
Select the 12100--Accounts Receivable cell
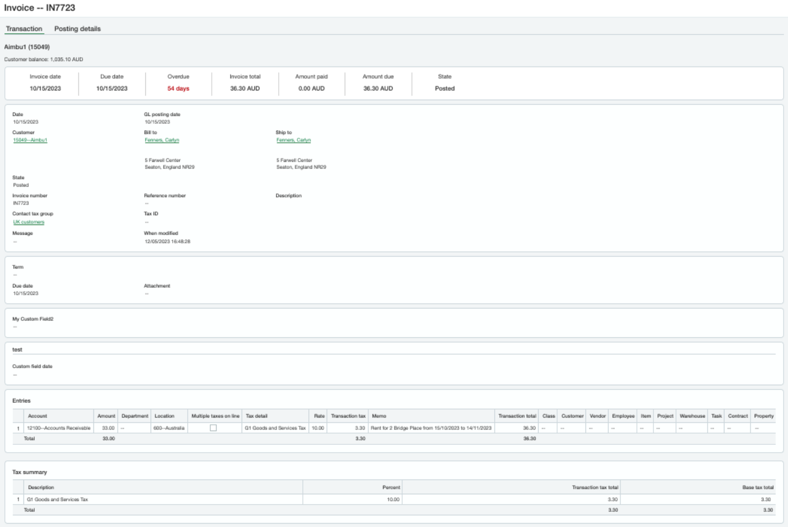tap(59, 428)
